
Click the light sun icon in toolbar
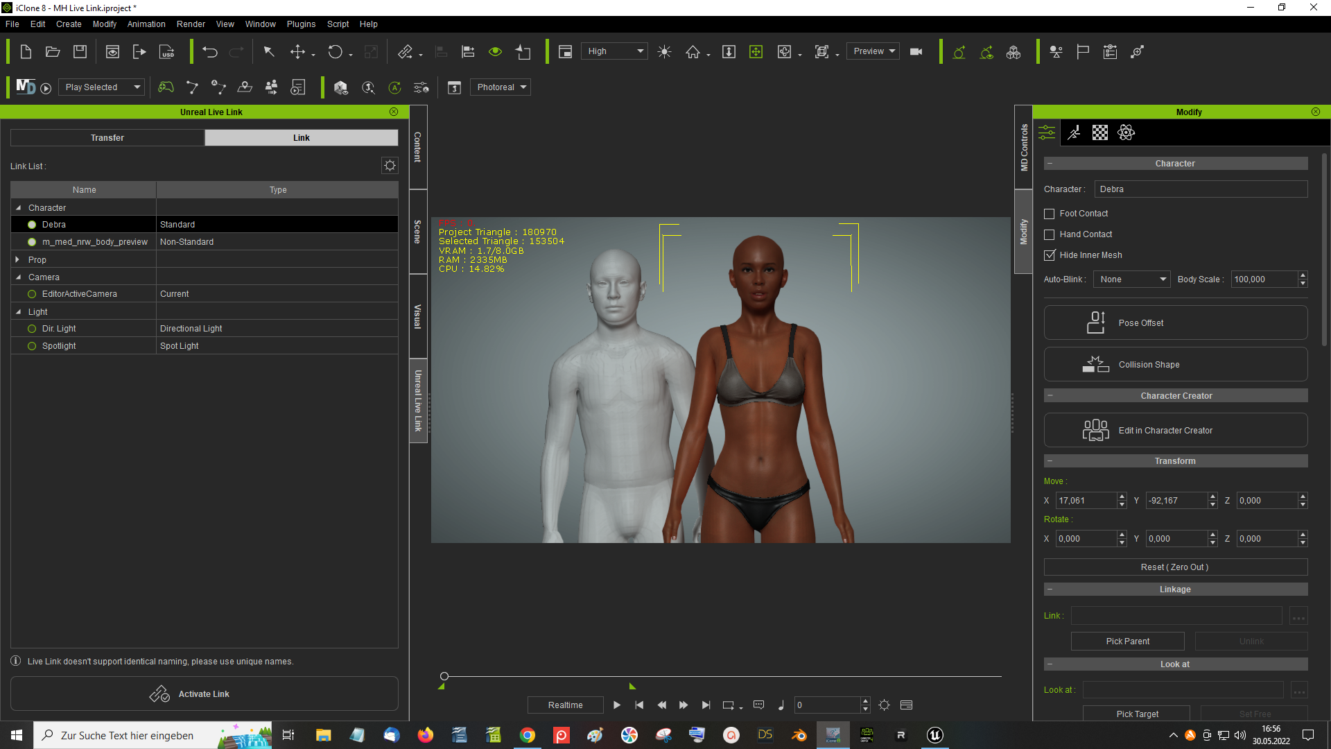(x=664, y=51)
